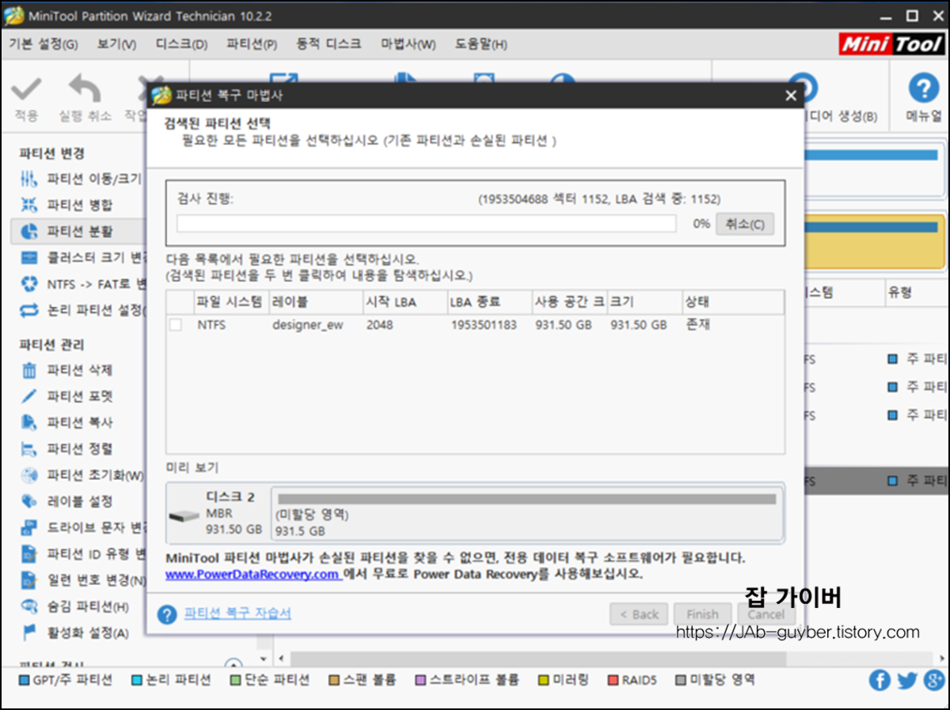Click the wizard Cancel button
The width and height of the screenshot is (950, 710).
click(x=766, y=614)
